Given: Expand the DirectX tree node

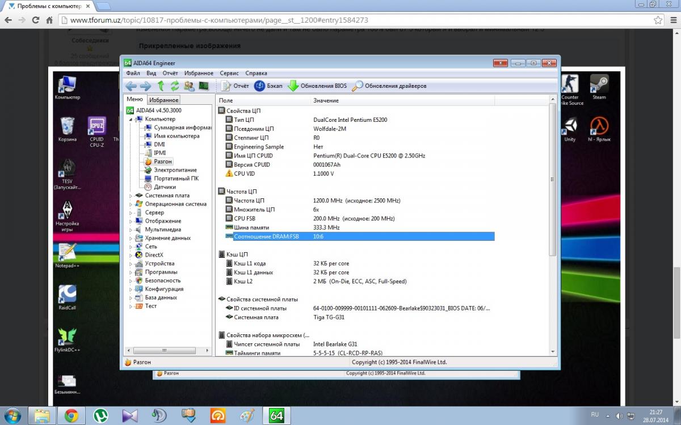Looking at the screenshot, I should tap(131, 255).
